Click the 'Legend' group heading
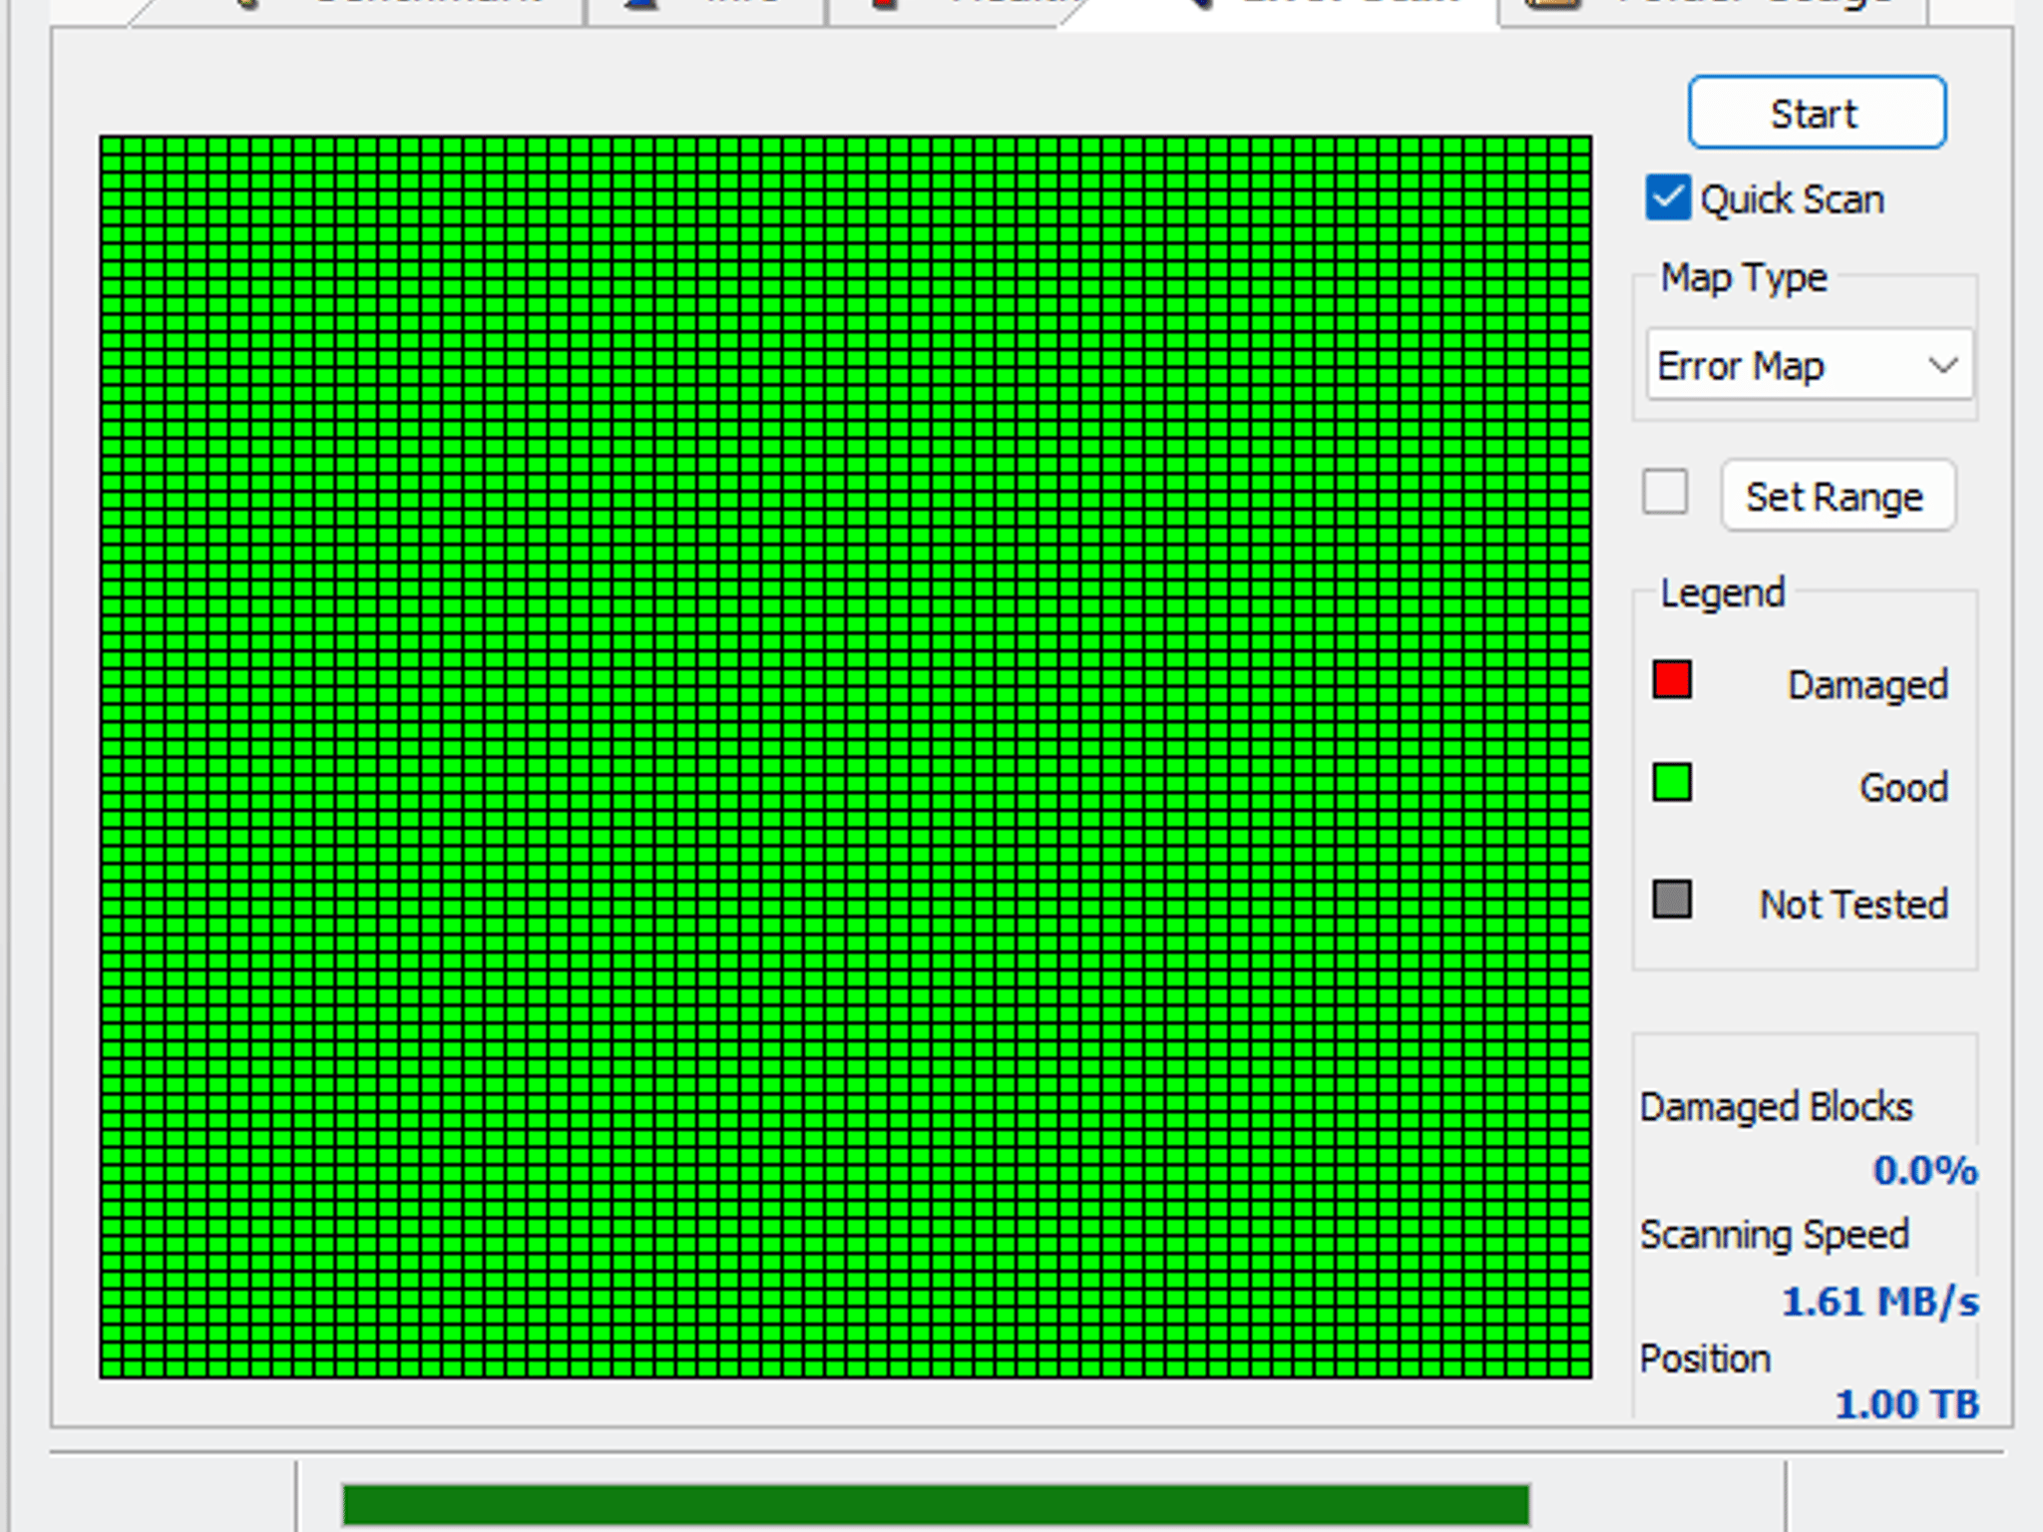The width and height of the screenshot is (2043, 1532). pos(1722,592)
